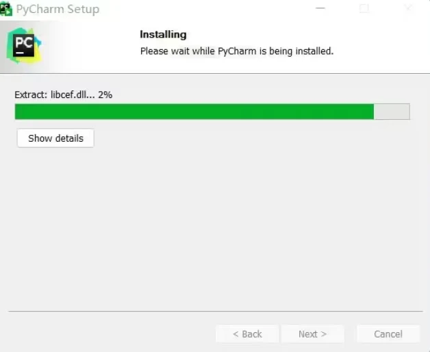Click the separator line above navigation buttons

coord(216,312)
